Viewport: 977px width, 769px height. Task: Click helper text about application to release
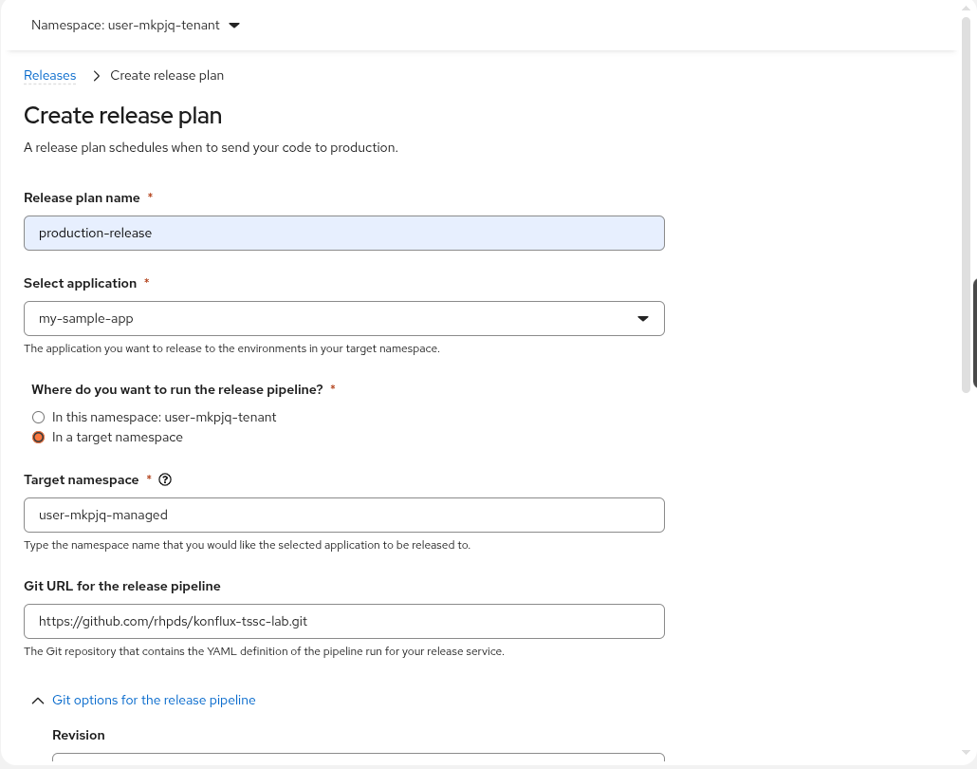coord(231,348)
